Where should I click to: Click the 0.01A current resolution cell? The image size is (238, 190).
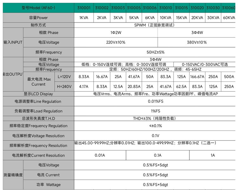(x=100, y=155)
